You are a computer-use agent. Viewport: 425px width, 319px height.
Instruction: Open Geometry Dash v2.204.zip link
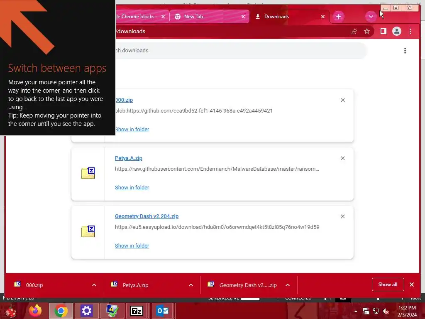[147, 216]
